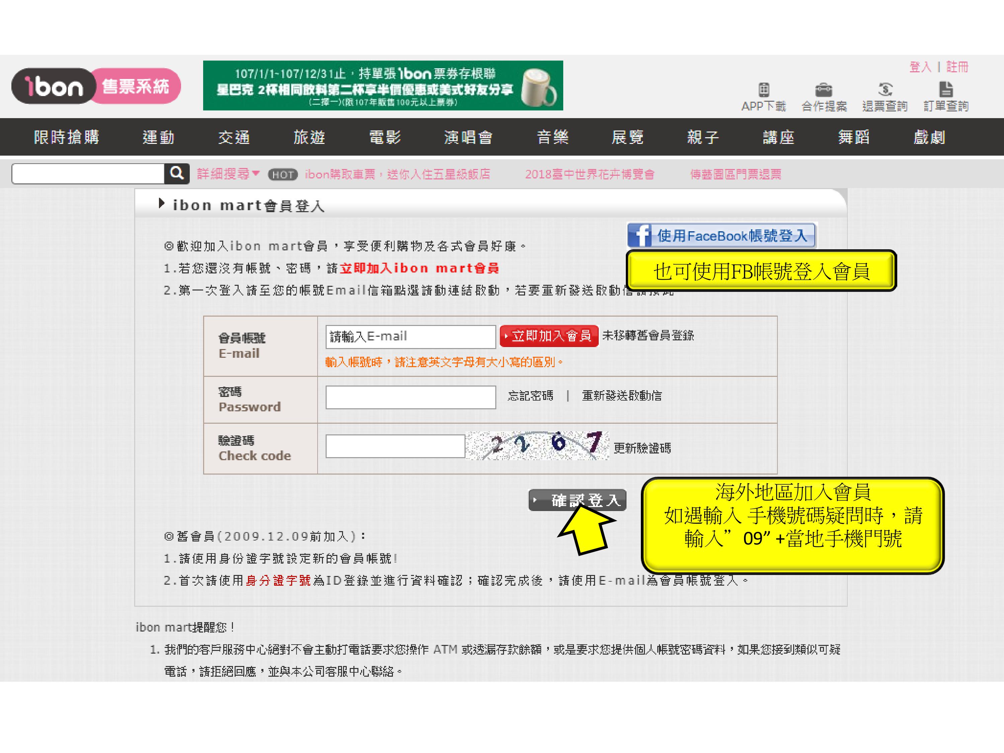Log in using Facebook account button
Image resolution: width=1004 pixels, height=753 pixels.
(722, 235)
